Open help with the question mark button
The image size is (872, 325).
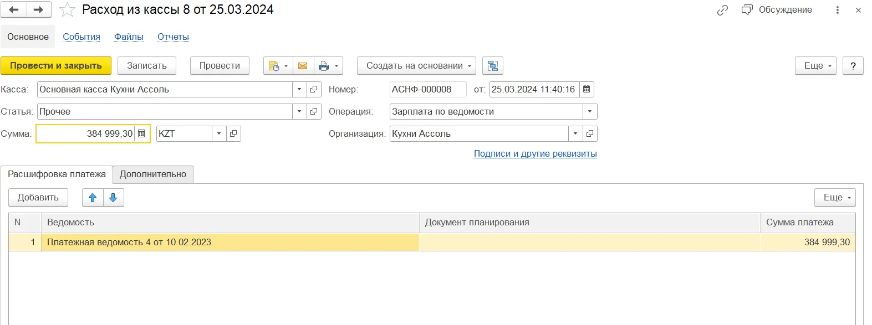tap(853, 65)
